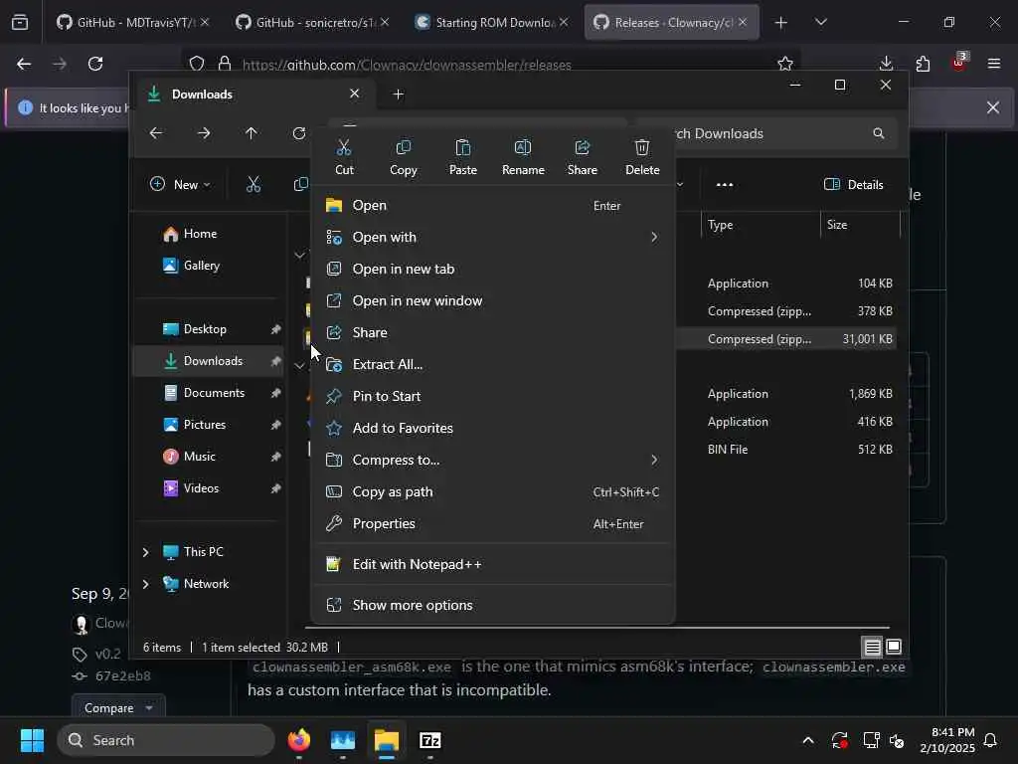
Task: Click Paste in the context menu
Action: [x=463, y=157]
